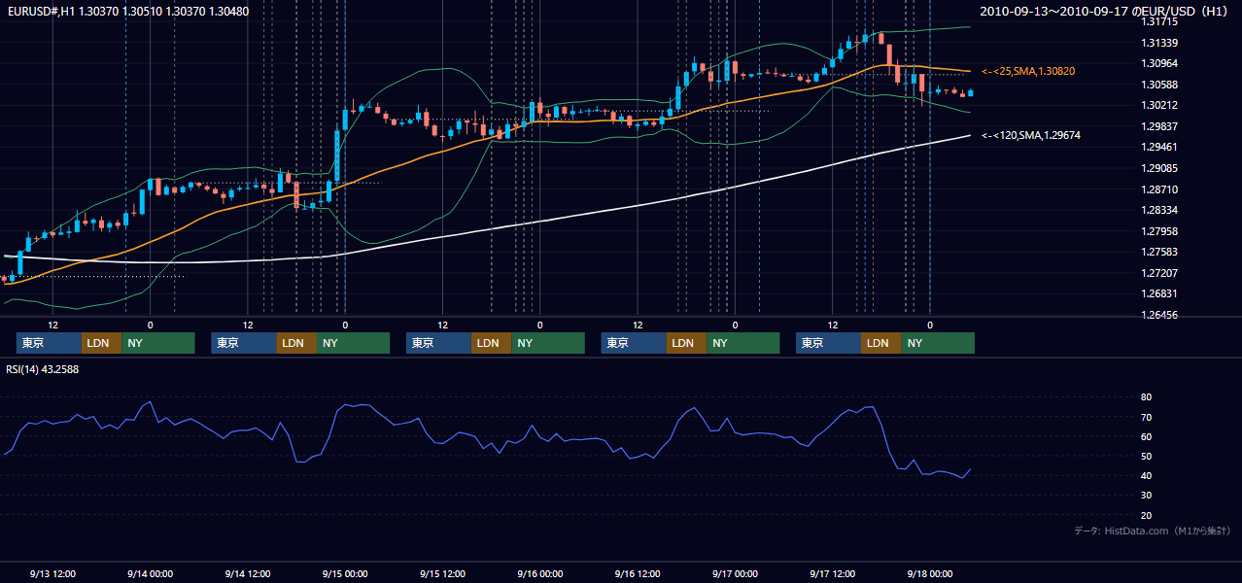Select the 1.27207 price level label
Viewport: 1242px width, 583px height.
point(1159,273)
